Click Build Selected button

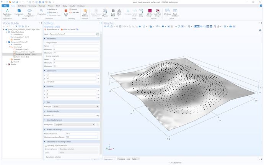pyautogui.click(x=51, y=29)
